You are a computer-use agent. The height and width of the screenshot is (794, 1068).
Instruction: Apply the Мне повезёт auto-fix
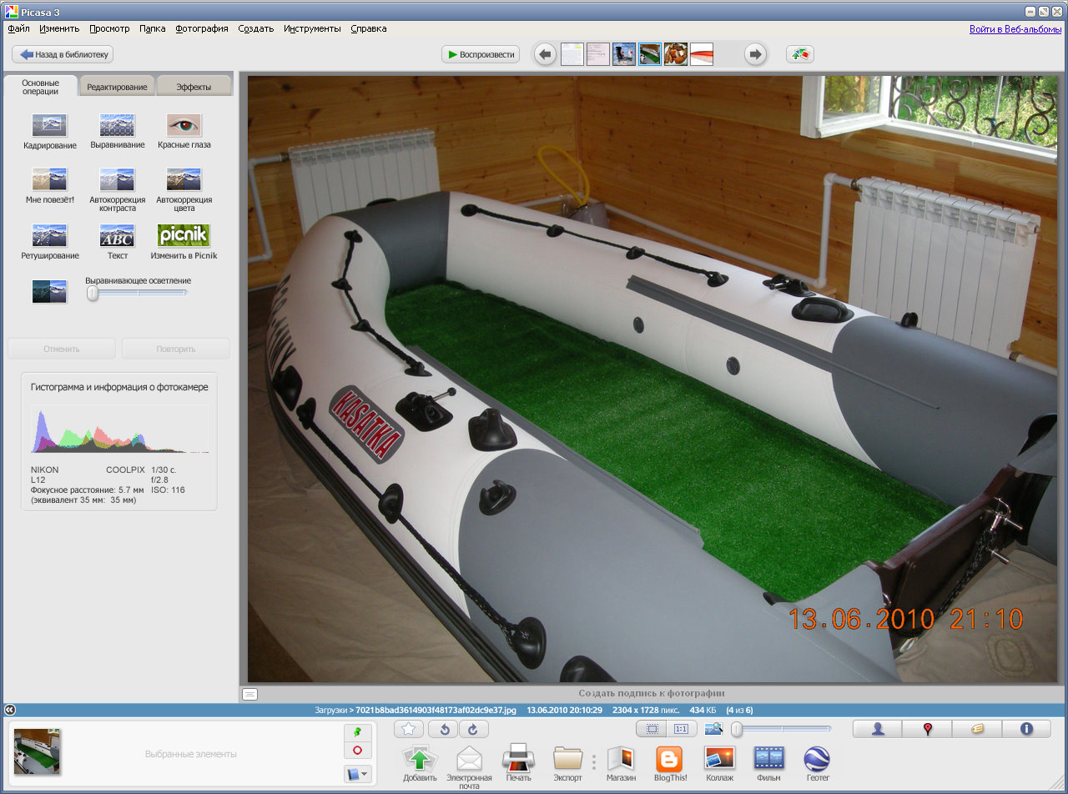point(49,180)
